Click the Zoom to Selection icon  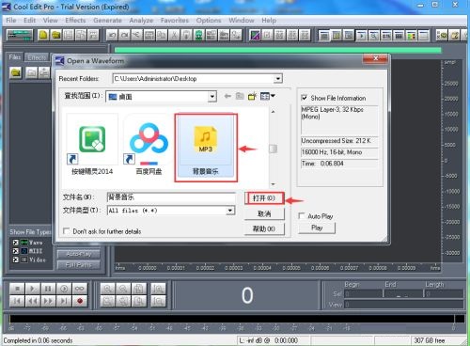point(107,301)
